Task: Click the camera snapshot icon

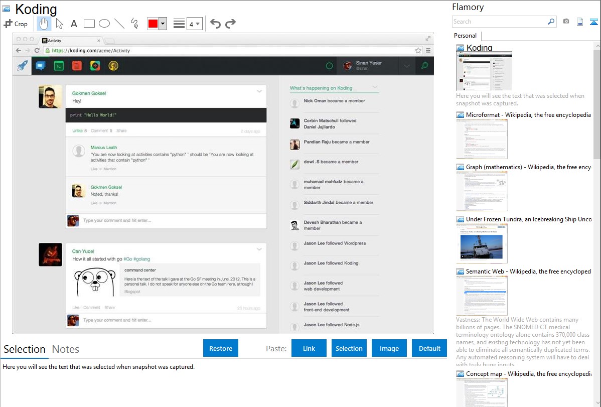Action: coord(566,22)
